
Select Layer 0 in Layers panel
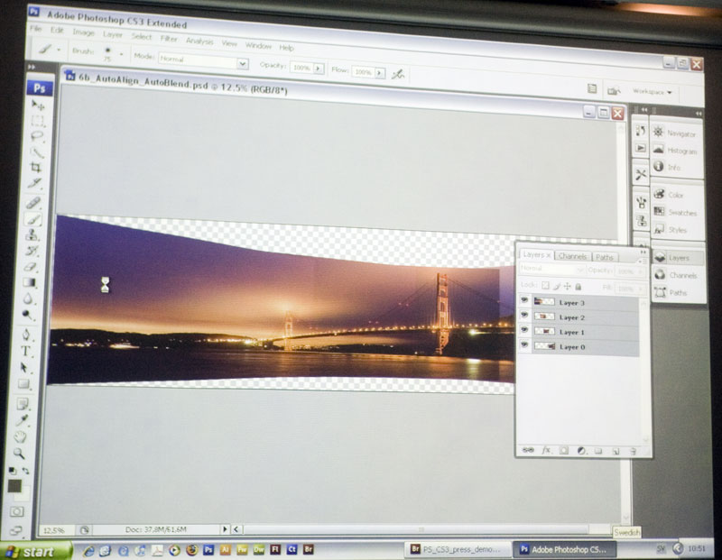570,346
